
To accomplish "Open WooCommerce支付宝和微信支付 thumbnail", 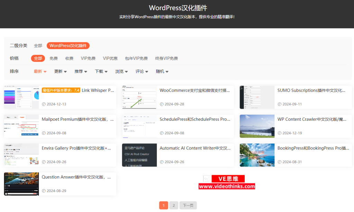I will (x=139, y=97).
